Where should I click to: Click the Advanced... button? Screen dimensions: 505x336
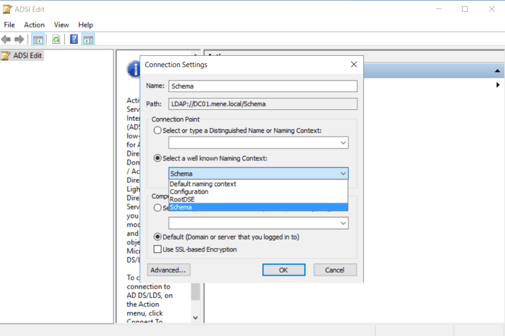(x=168, y=270)
